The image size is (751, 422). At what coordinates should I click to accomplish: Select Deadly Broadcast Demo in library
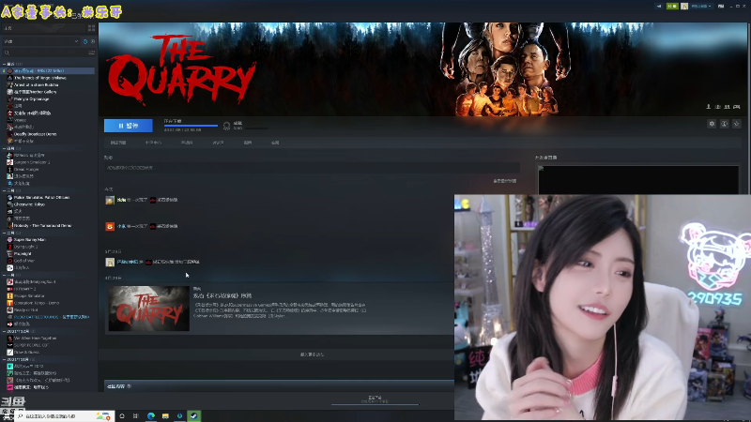click(x=35, y=134)
